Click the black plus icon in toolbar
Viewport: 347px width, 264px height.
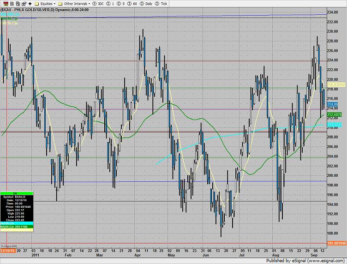pyautogui.click(x=30, y=4)
